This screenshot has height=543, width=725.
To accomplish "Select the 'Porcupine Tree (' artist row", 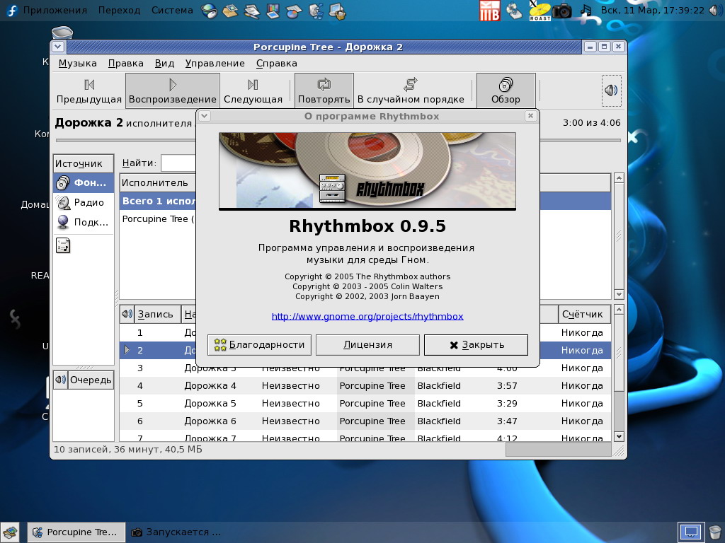I will [x=158, y=219].
